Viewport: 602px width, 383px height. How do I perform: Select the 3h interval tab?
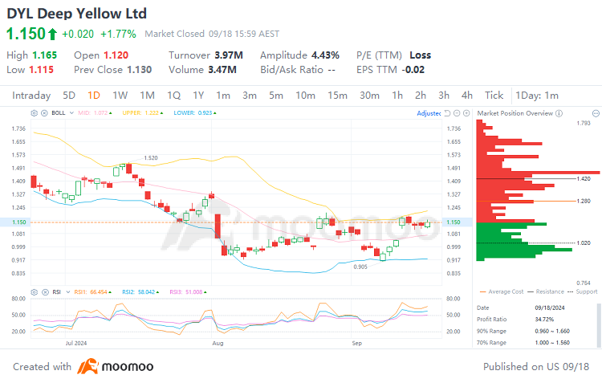(444, 96)
